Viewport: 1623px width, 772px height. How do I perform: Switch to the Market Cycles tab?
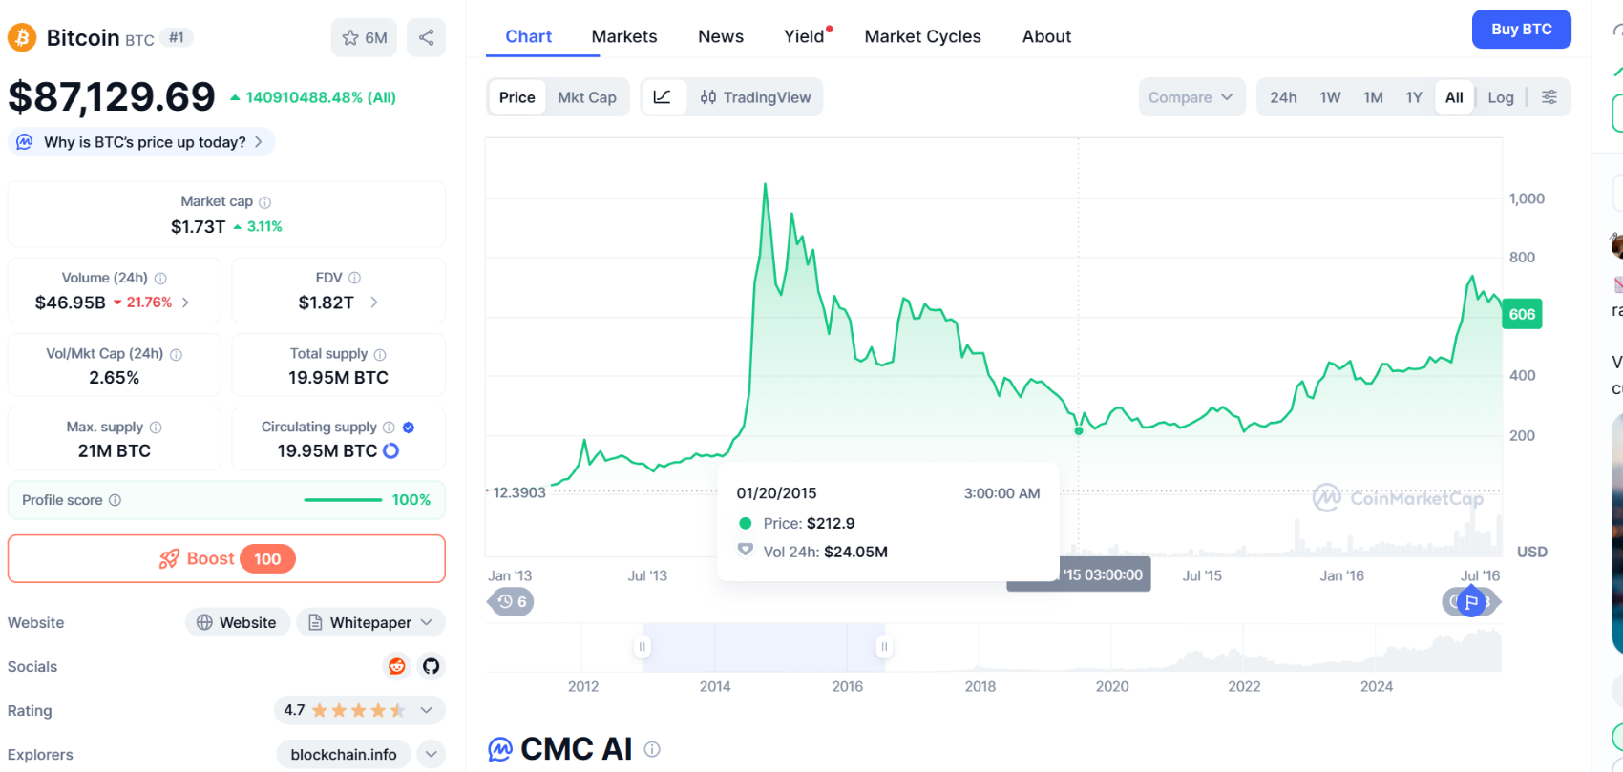pos(922,36)
